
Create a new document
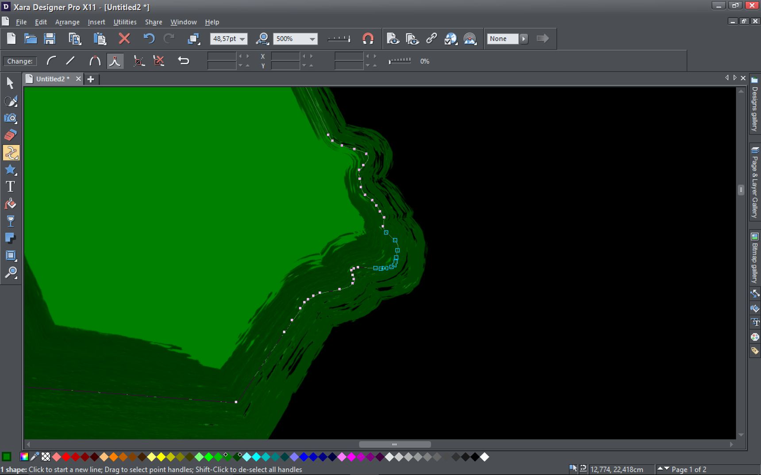(x=12, y=39)
